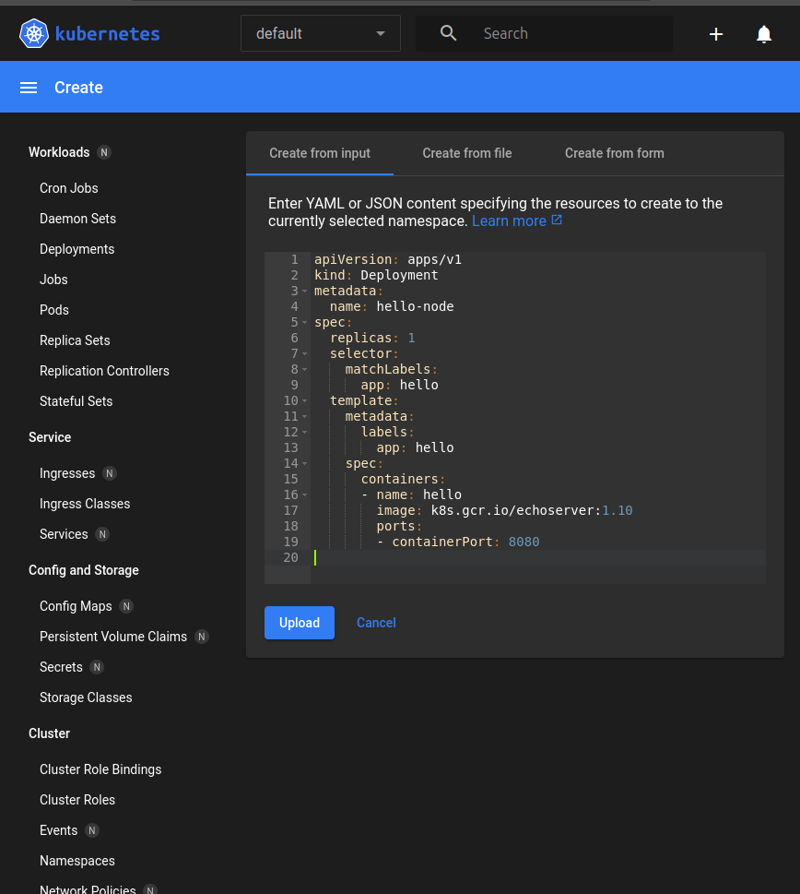
Task: Click the N badge next to Workloads
Action: (103, 152)
